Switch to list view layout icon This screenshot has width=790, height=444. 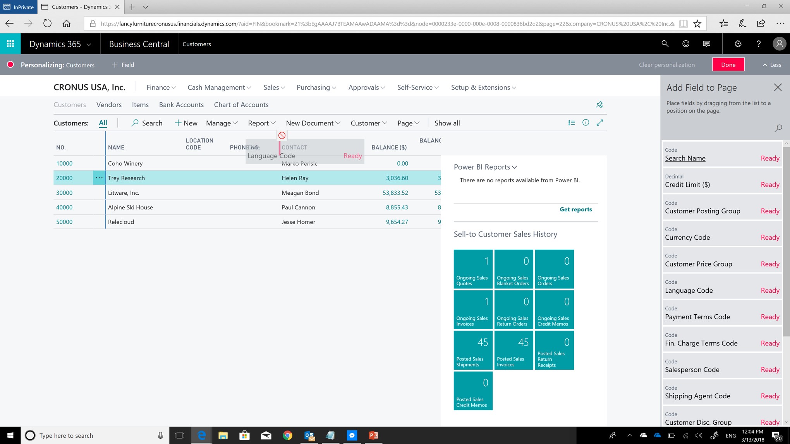pyautogui.click(x=572, y=123)
